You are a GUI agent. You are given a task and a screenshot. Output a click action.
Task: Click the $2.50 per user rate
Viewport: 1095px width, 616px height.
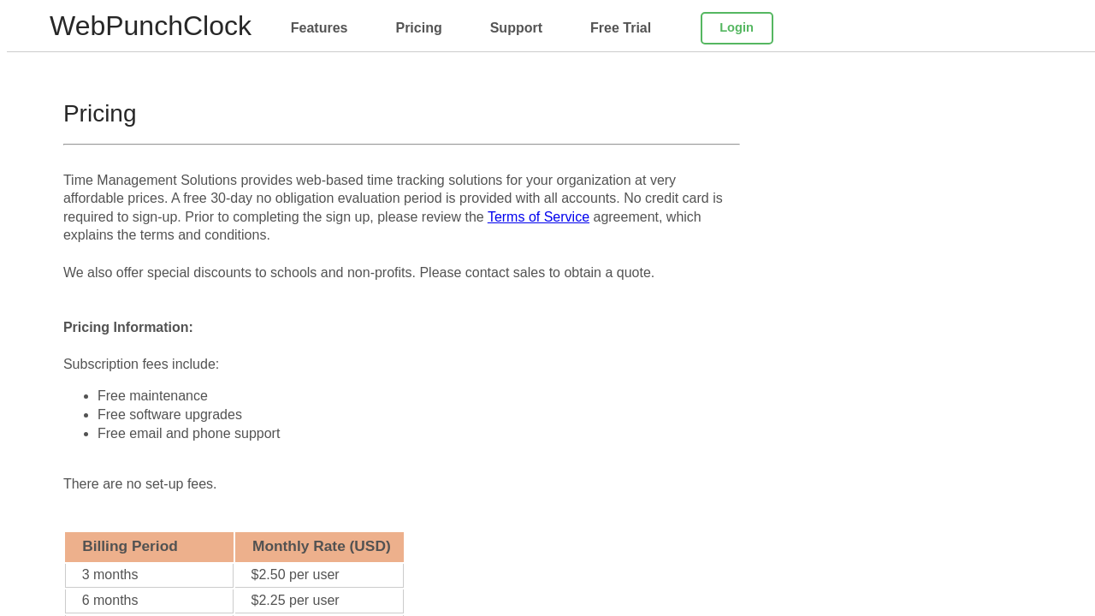(295, 575)
